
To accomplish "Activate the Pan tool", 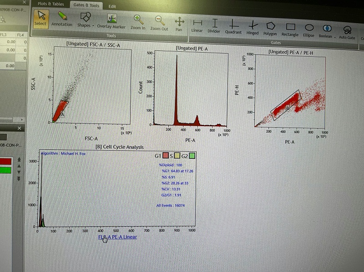I will click(x=179, y=23).
